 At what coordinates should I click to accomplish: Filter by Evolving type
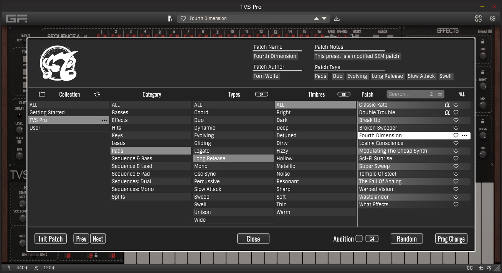click(233, 135)
